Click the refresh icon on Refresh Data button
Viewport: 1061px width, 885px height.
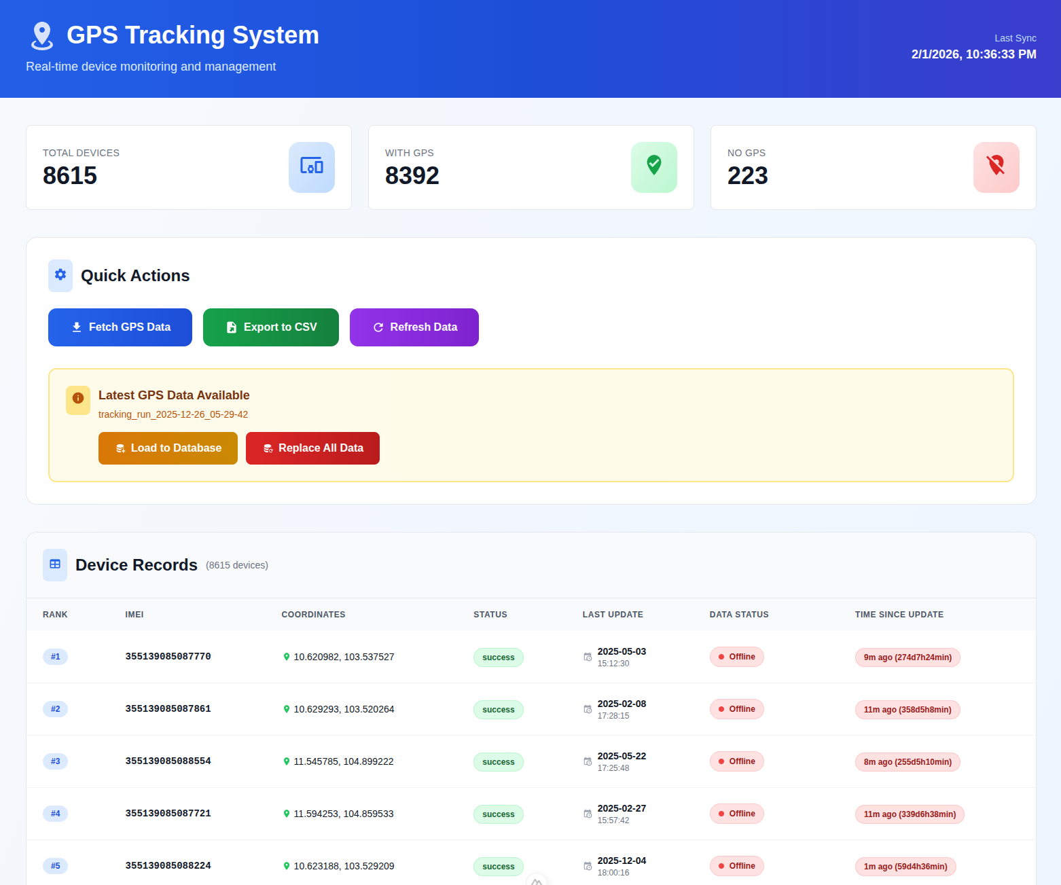378,327
